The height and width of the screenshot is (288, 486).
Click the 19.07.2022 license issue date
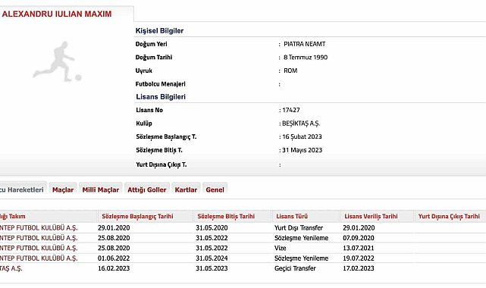[x=359, y=258]
